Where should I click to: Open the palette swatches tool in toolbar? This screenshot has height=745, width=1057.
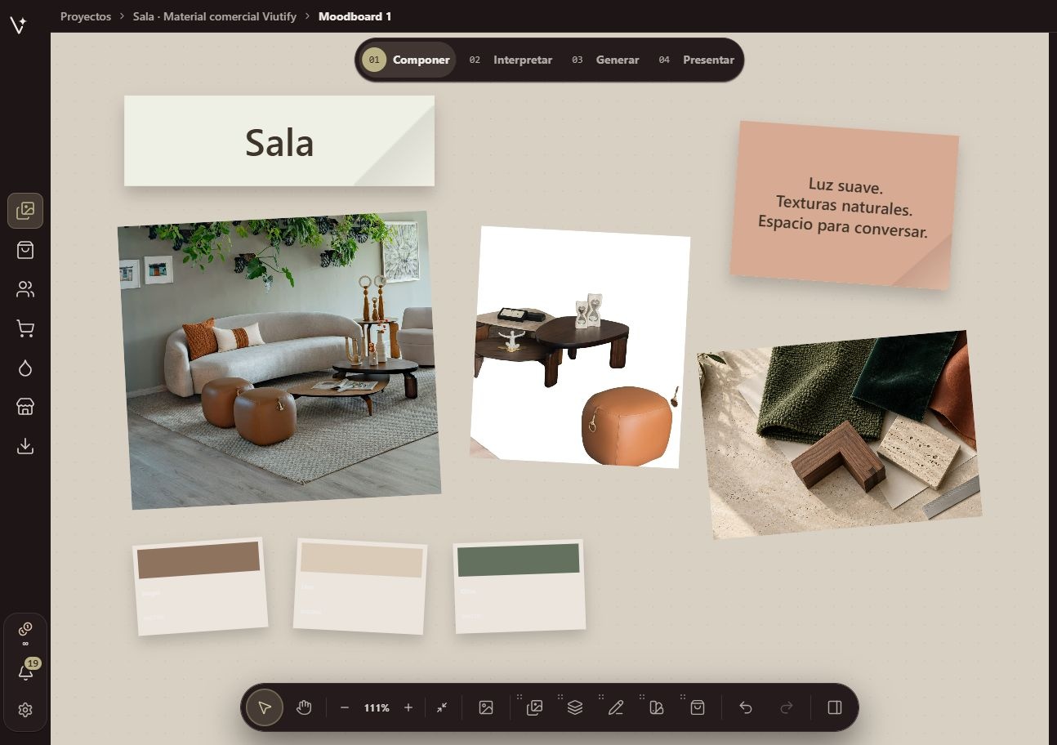tap(657, 707)
